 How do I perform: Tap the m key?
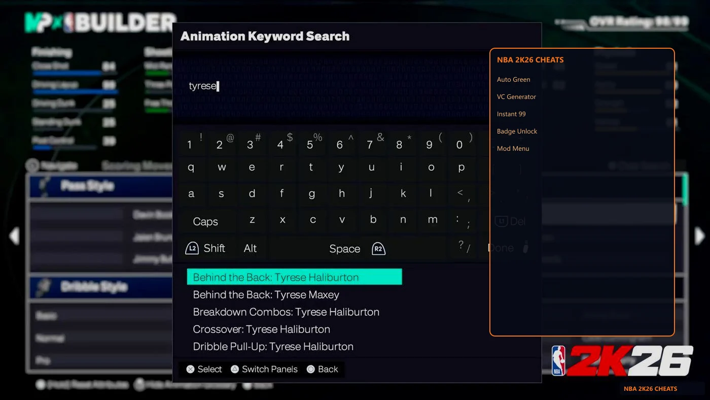click(433, 220)
